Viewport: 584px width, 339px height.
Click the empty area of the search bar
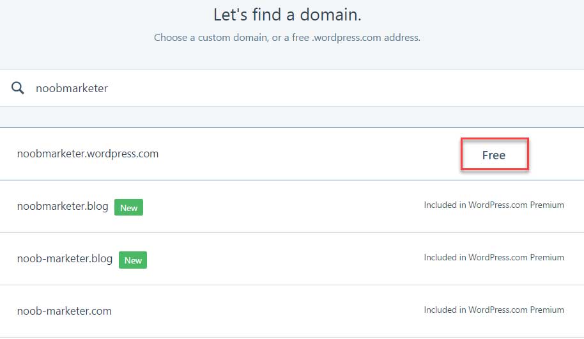click(x=335, y=88)
